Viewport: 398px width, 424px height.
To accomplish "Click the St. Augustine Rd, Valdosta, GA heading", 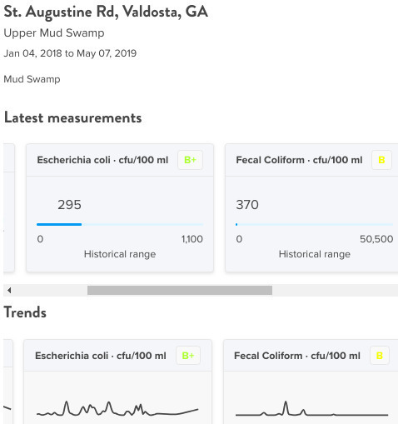I will [x=106, y=12].
